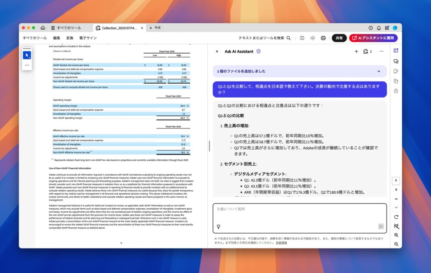
Task: Open the 編集 menu
Action: [56, 38]
